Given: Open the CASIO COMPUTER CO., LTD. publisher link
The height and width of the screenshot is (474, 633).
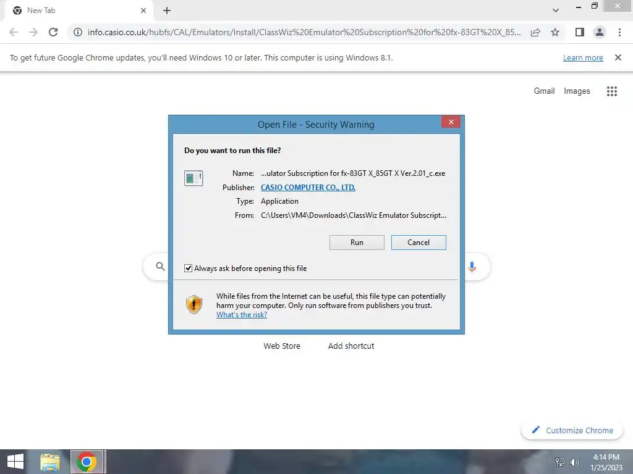Looking at the screenshot, I should [308, 188].
